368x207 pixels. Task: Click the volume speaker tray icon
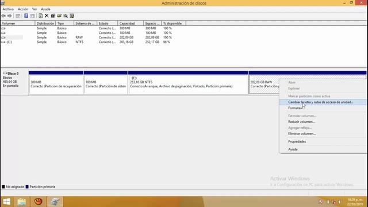(x=339, y=202)
